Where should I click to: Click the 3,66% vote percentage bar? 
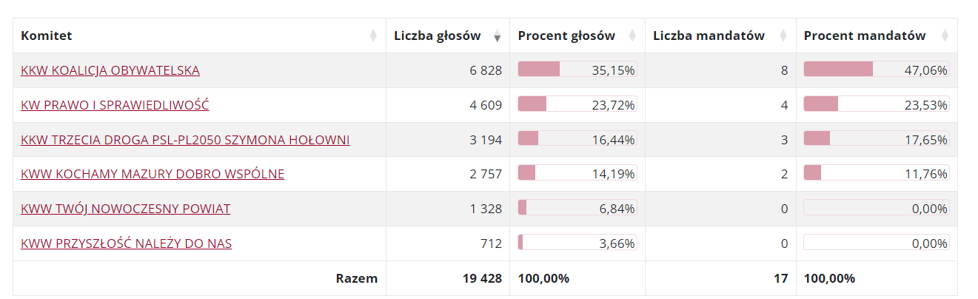coord(577,243)
